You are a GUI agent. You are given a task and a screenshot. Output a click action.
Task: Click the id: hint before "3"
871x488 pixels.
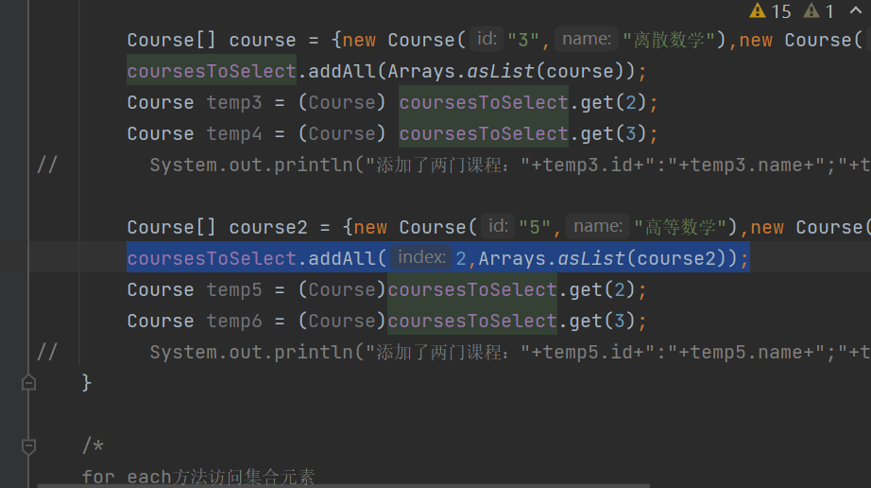point(486,39)
